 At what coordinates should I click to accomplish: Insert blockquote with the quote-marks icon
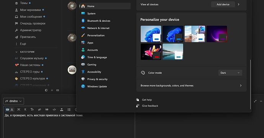click(47, 109)
